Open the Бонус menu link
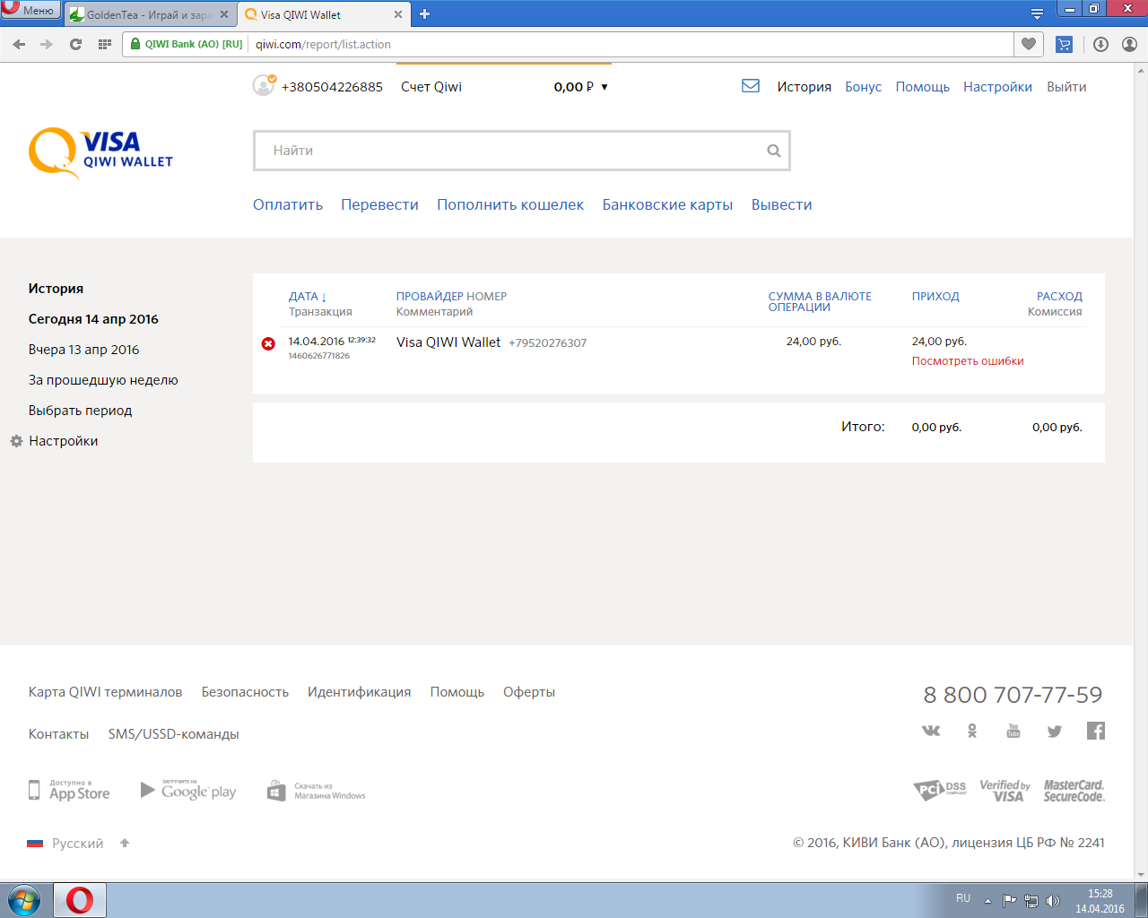This screenshot has height=918, width=1148. coord(863,87)
